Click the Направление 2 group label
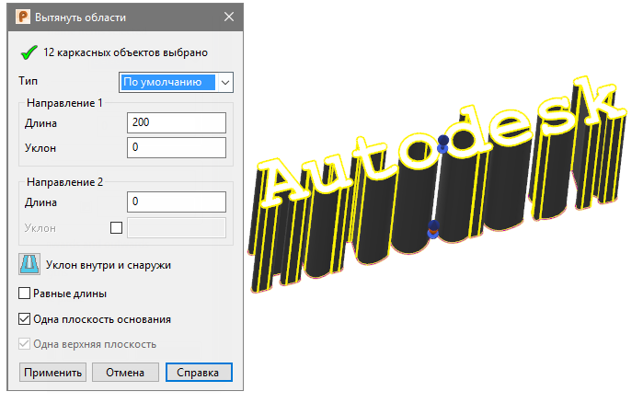643x403 pixels. point(64,182)
